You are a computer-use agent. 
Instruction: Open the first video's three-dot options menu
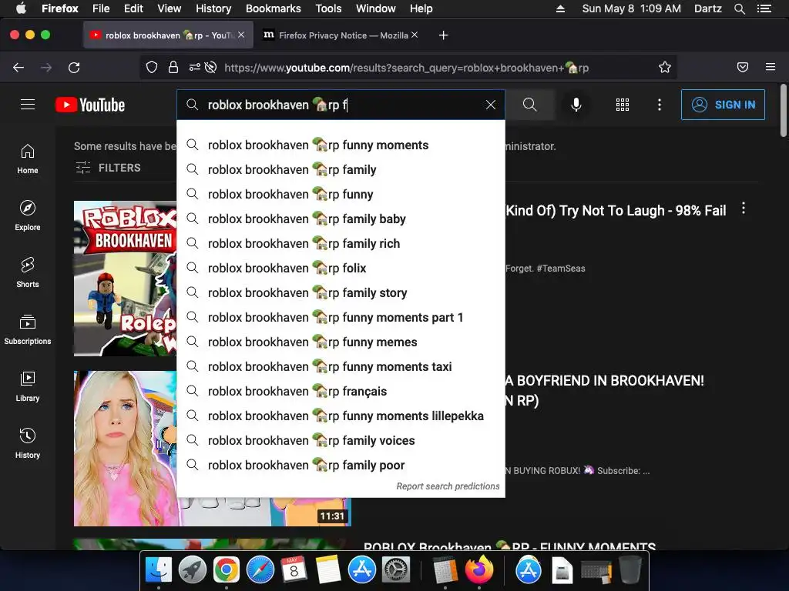(744, 209)
